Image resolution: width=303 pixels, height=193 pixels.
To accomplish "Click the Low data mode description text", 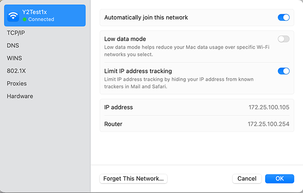I will click(187, 51).
